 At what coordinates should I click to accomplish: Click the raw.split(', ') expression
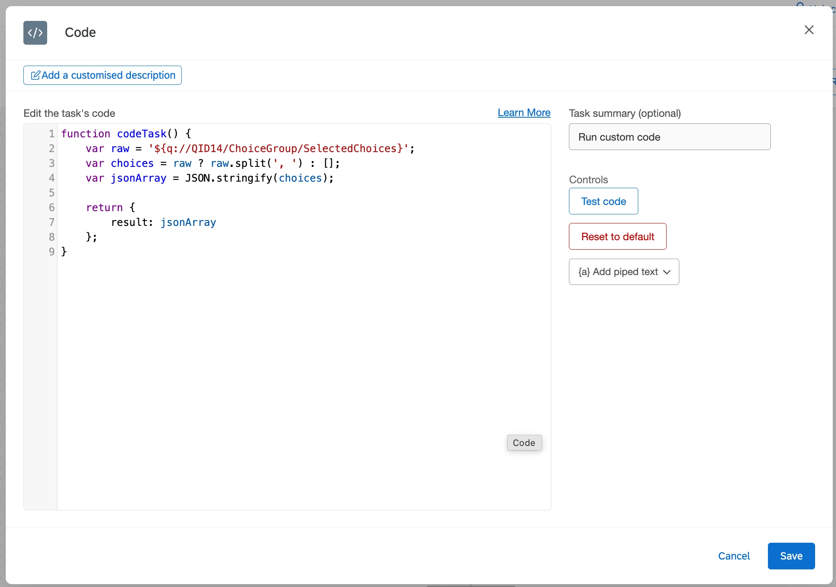[x=256, y=164]
